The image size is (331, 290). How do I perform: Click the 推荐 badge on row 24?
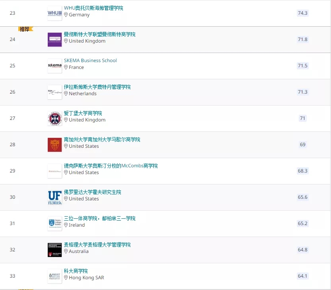(26, 29)
